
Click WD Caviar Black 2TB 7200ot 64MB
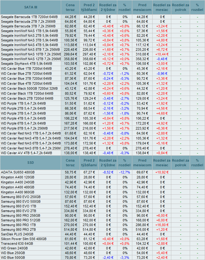pyautogui.click(x=27, y=98)
